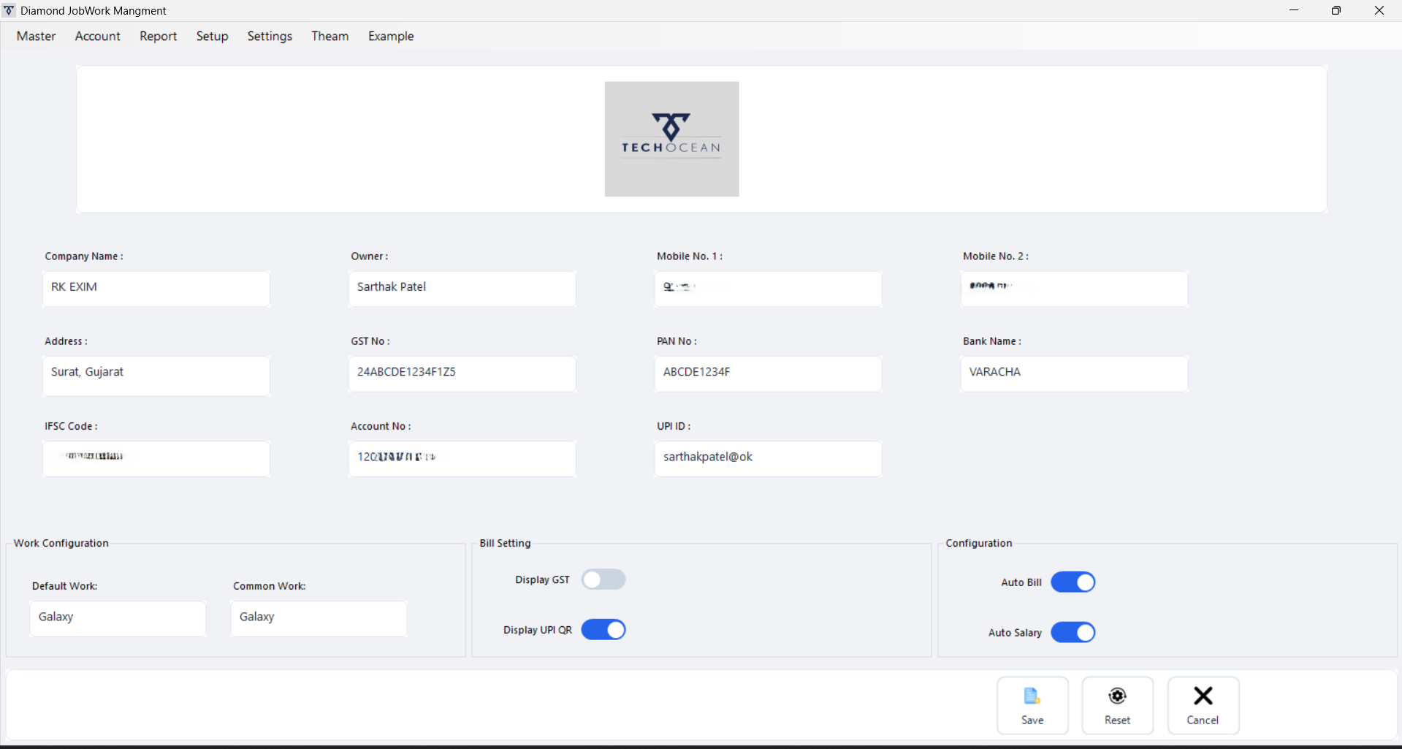Switch off the Auto Salary toggle

(x=1073, y=633)
